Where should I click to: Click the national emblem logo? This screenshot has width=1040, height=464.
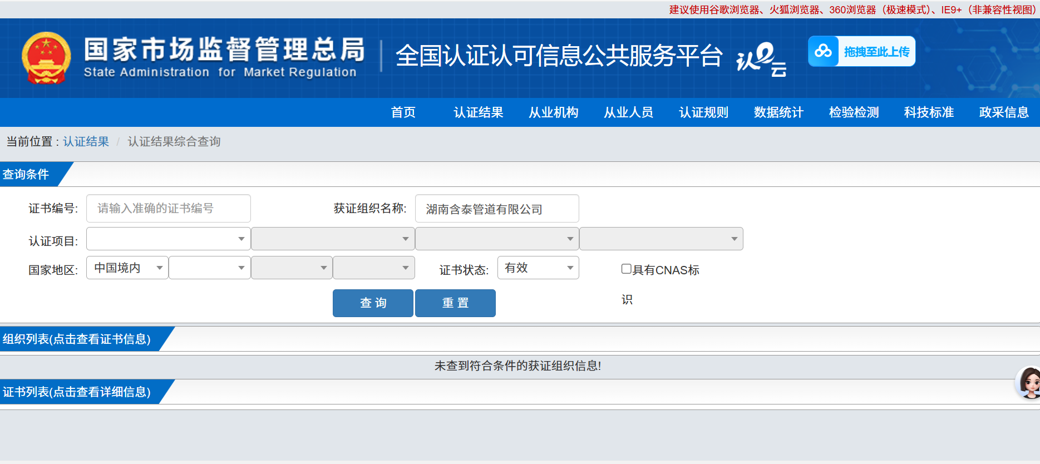coord(46,58)
